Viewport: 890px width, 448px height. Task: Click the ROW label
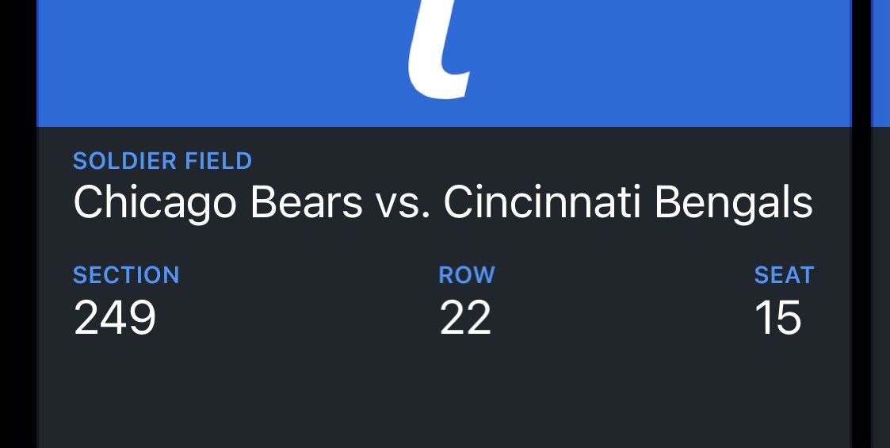click(467, 275)
